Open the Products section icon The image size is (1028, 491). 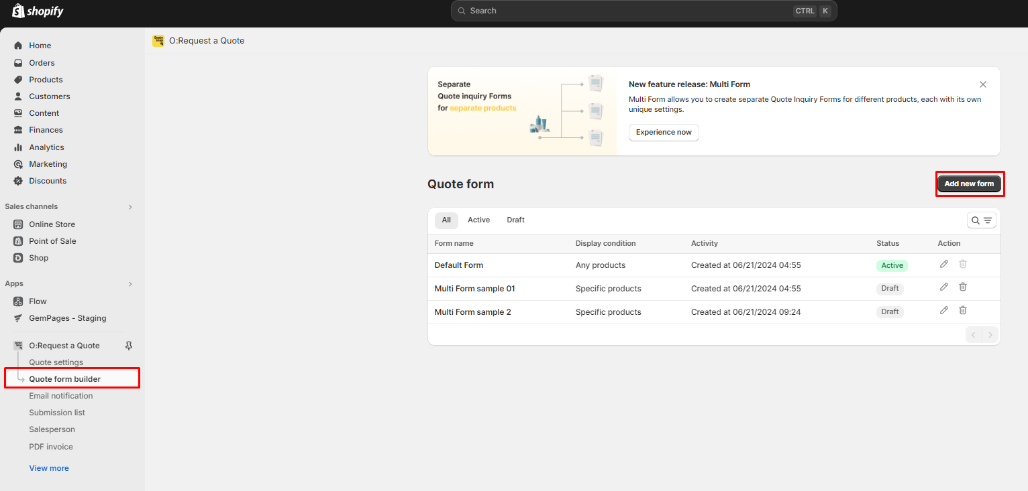(x=18, y=79)
